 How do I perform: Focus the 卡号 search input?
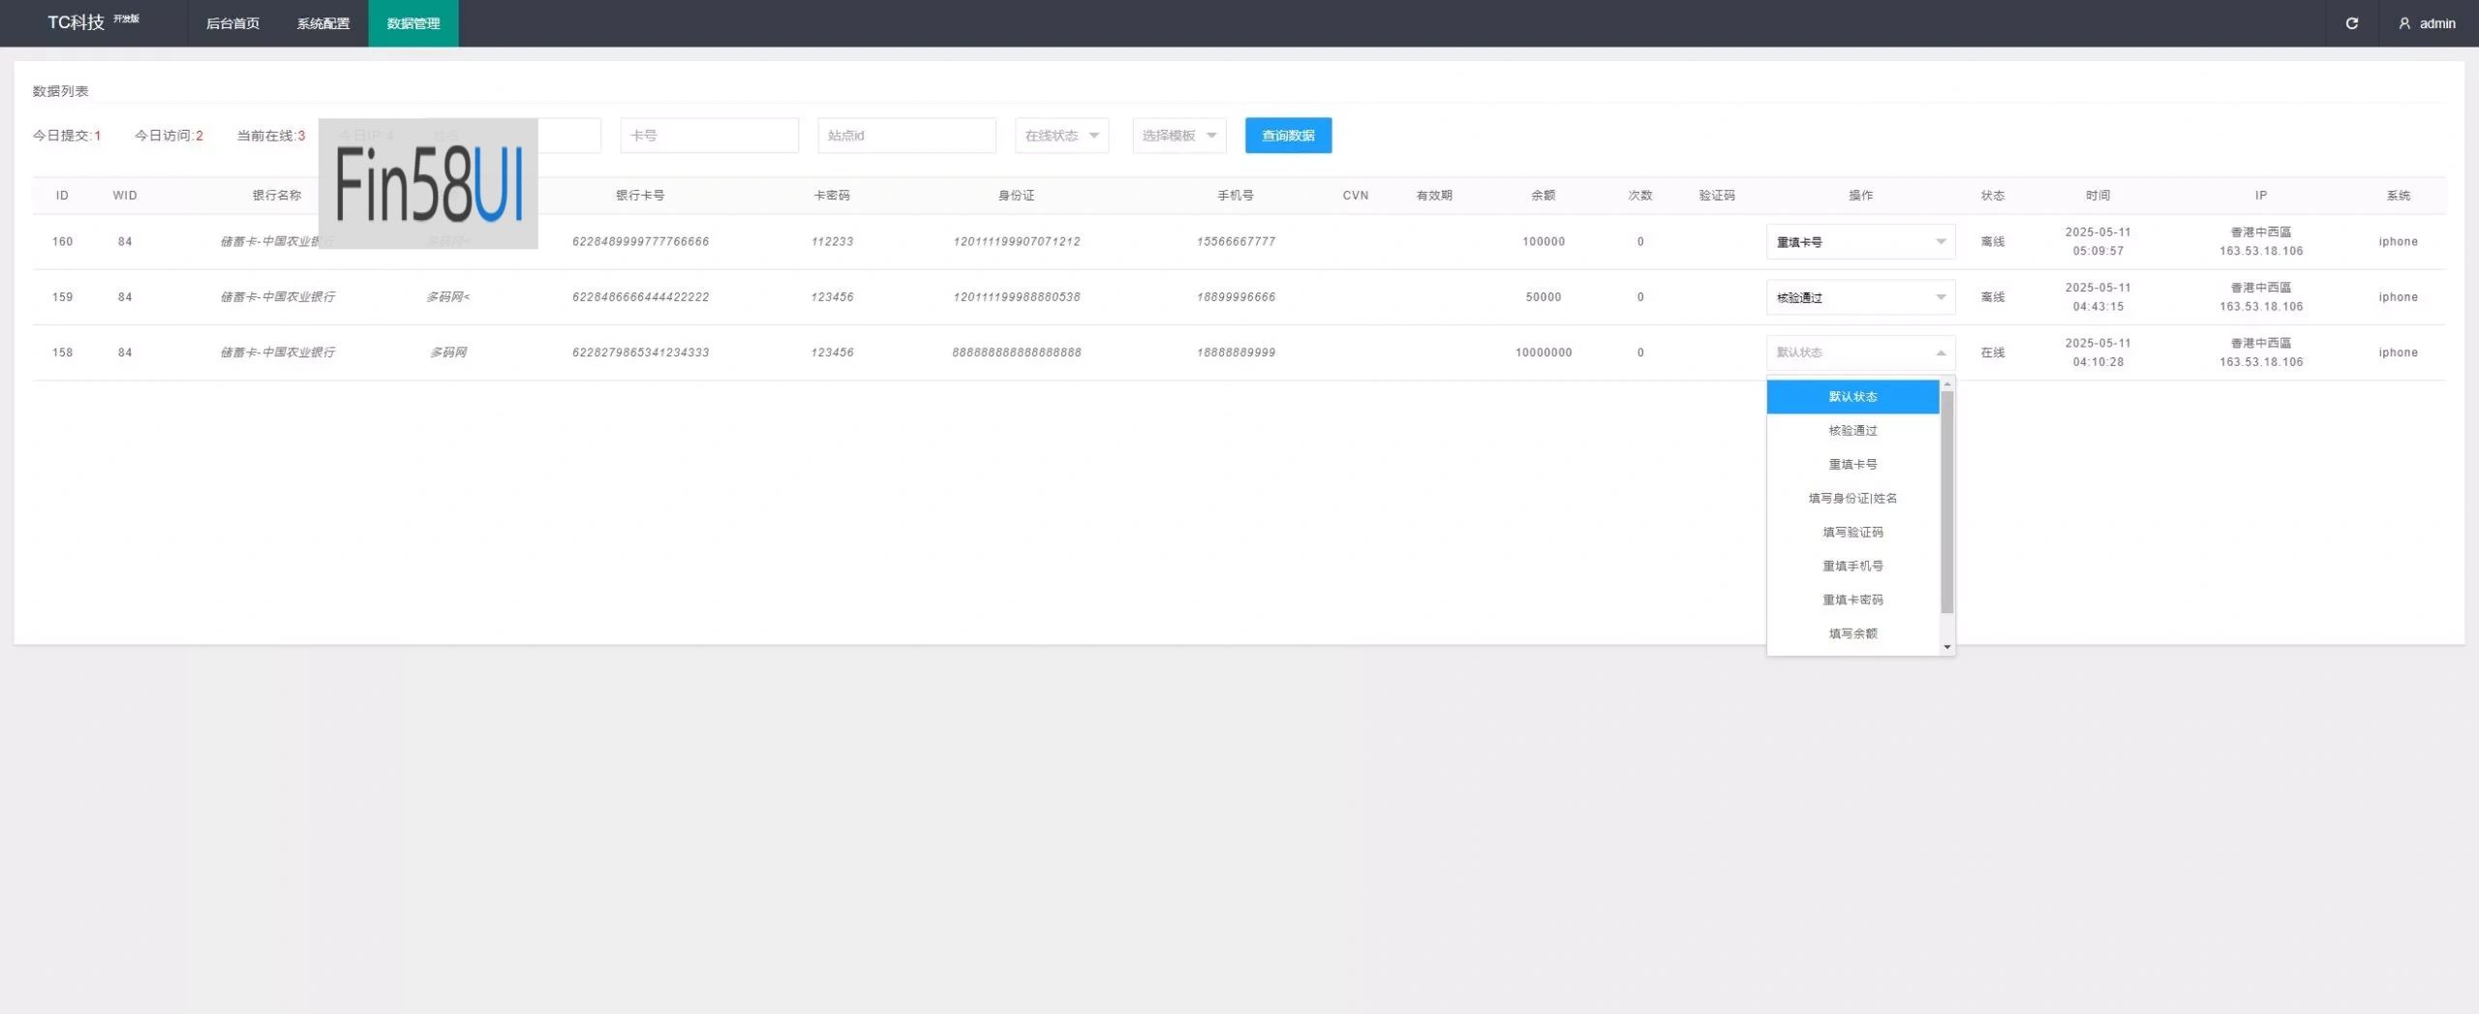(709, 136)
